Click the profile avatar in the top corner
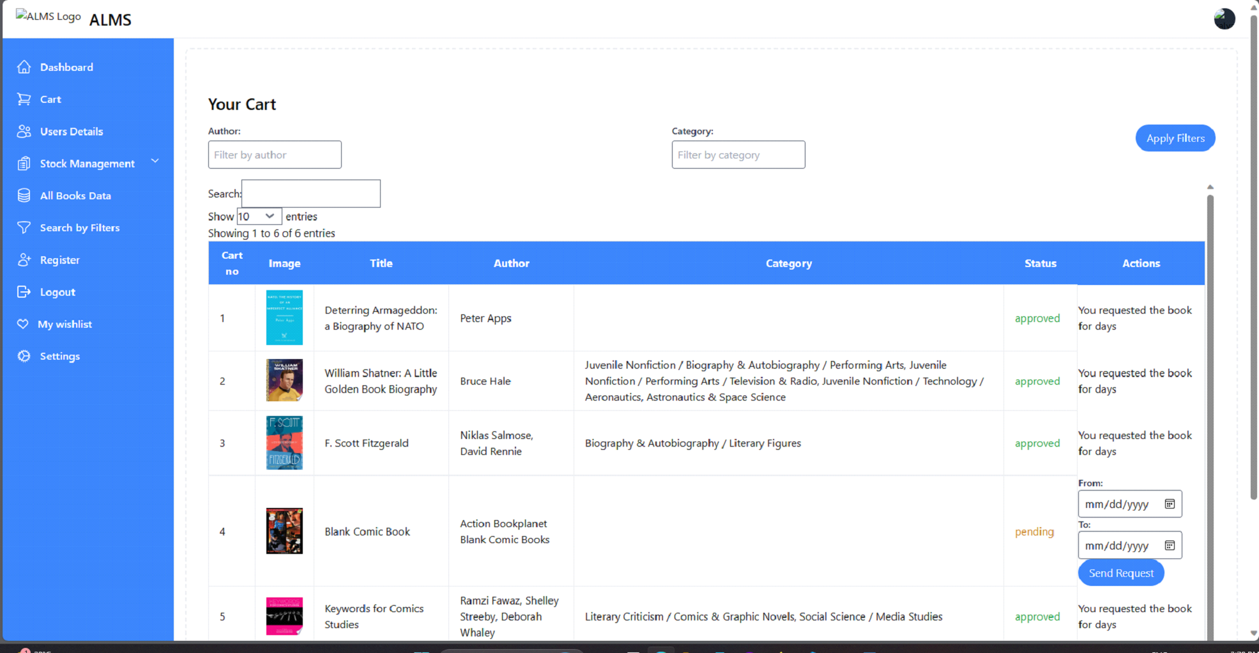Screen dimensions: 1259x653 [x=1224, y=19]
